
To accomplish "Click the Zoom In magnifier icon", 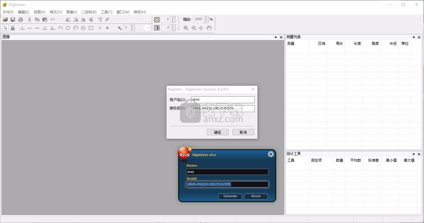I will (186, 28).
